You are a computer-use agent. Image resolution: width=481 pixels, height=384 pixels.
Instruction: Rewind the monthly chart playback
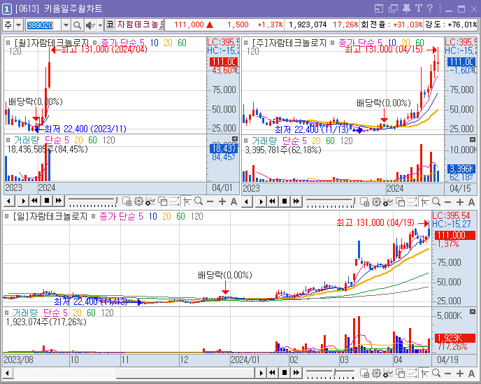coord(35,201)
